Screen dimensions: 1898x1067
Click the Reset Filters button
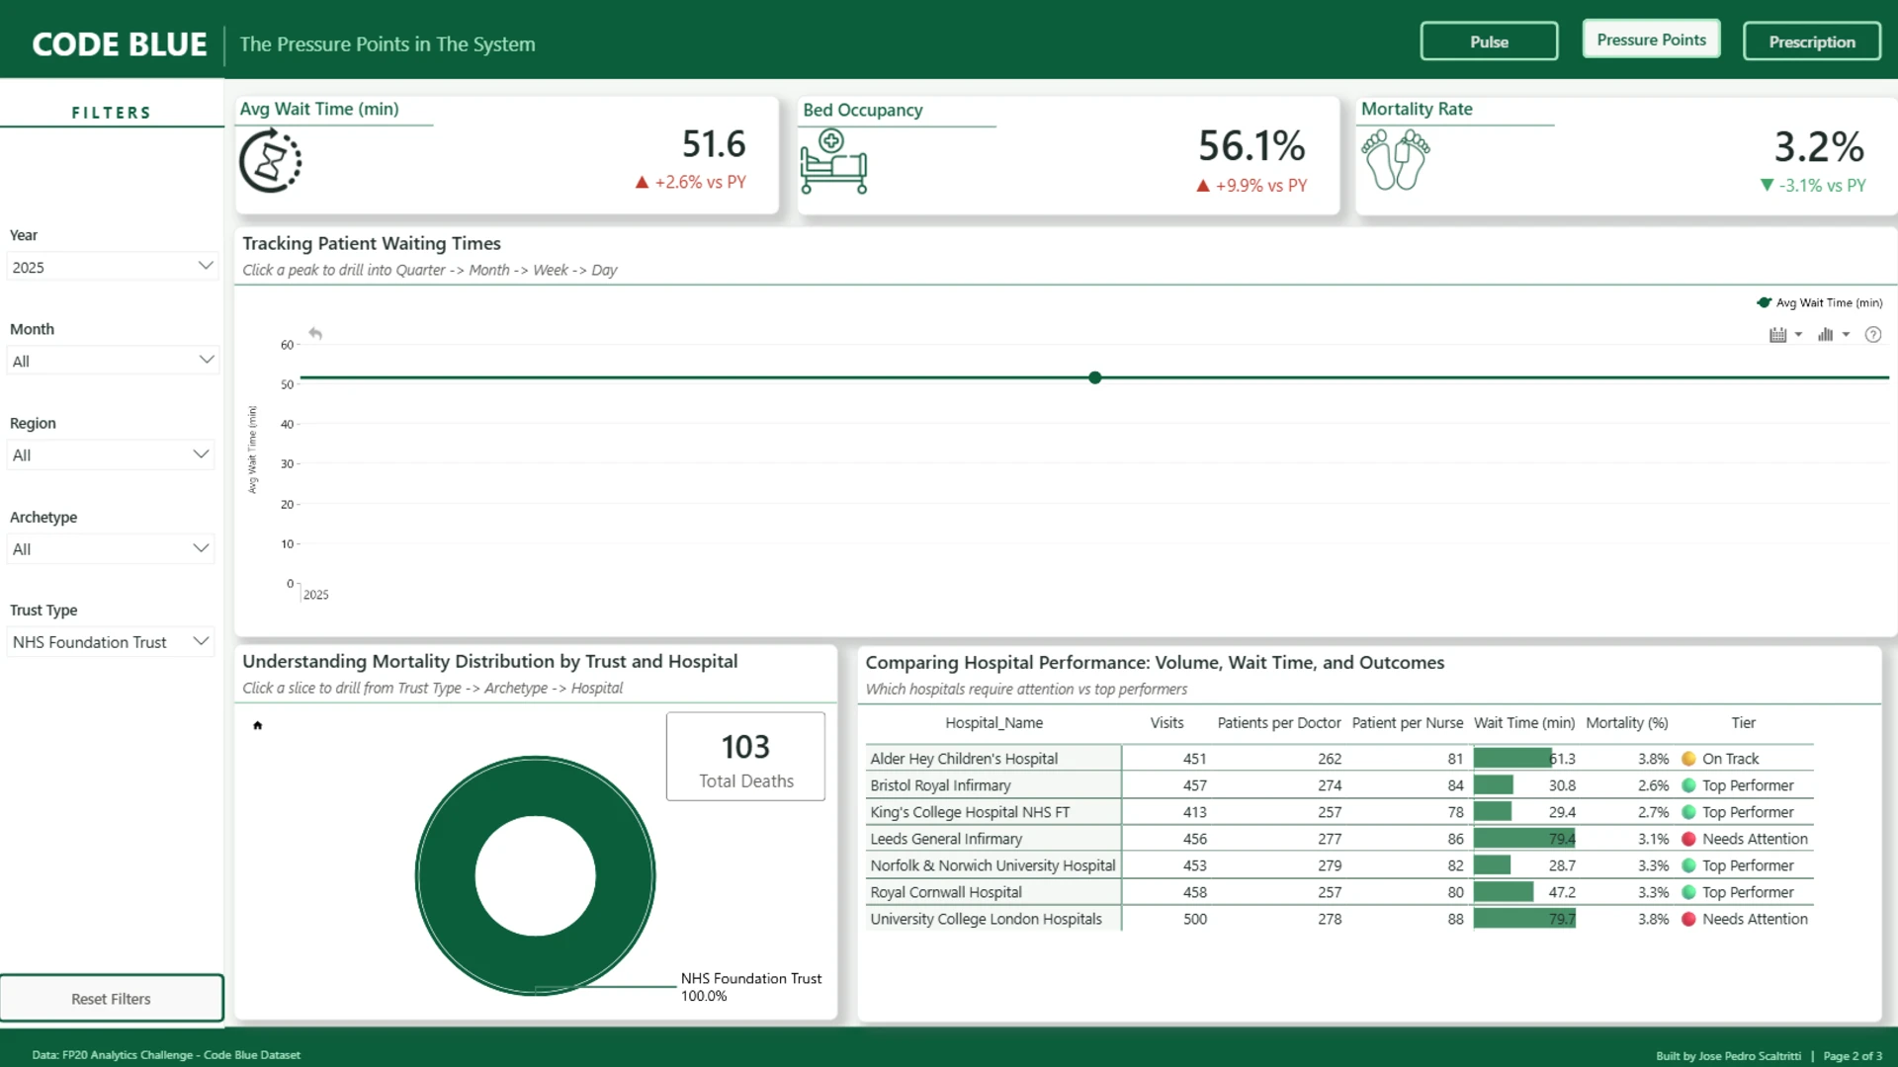point(112,999)
